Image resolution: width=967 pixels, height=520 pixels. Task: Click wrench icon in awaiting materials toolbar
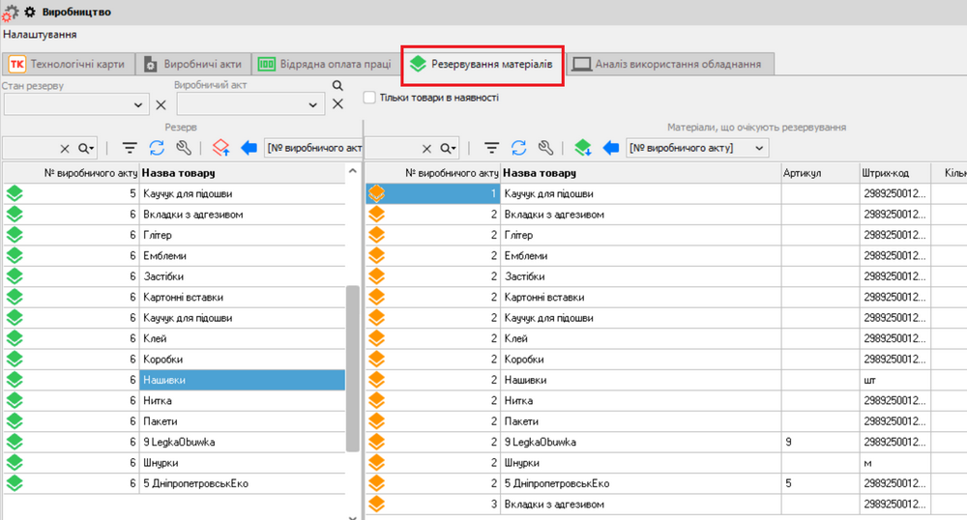coord(546,148)
